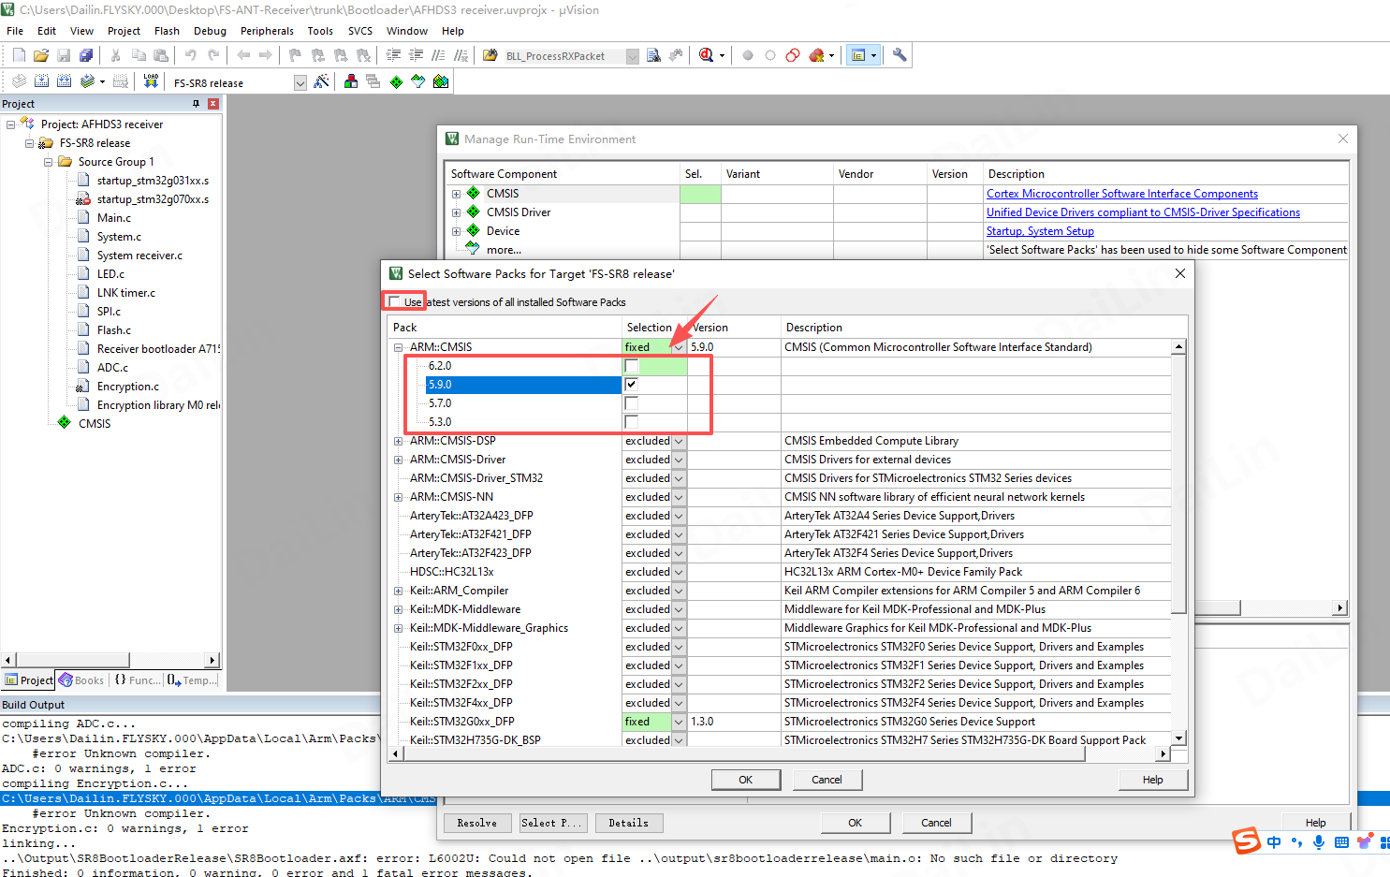The image size is (1390, 877).
Task: Click Resolve button in Run-Time Environment window
Action: click(477, 823)
